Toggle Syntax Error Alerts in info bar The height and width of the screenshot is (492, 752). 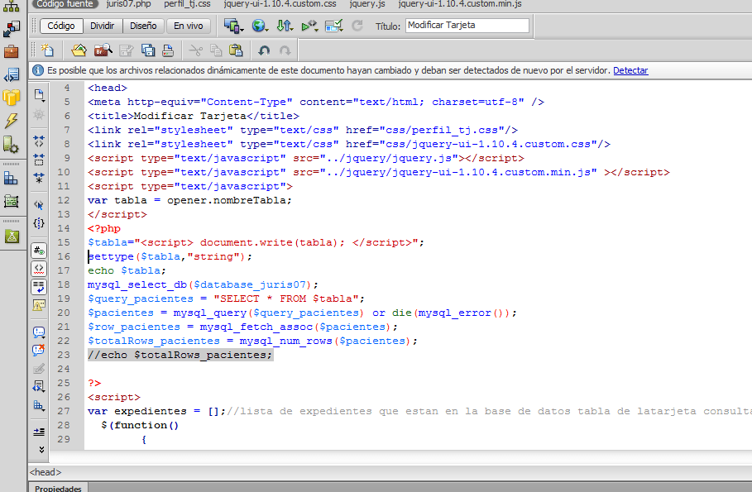(x=39, y=305)
